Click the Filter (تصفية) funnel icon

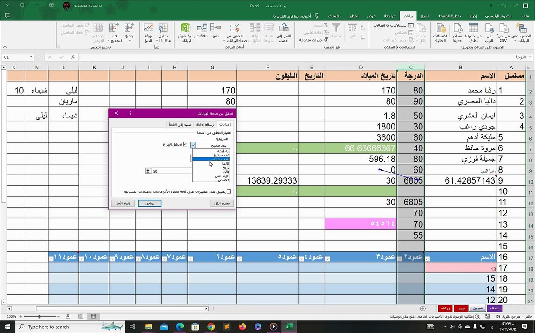336,30
